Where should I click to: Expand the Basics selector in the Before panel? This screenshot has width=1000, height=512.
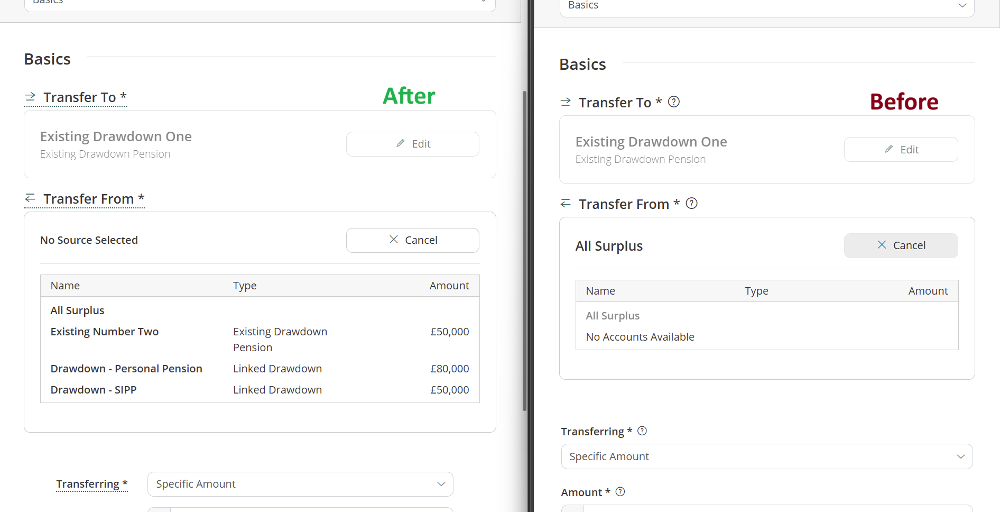pyautogui.click(x=766, y=6)
